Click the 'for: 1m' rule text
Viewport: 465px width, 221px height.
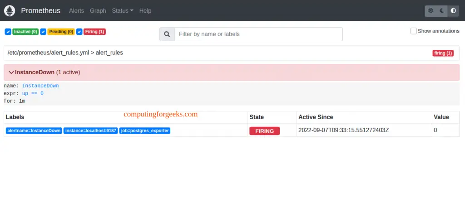click(x=14, y=101)
